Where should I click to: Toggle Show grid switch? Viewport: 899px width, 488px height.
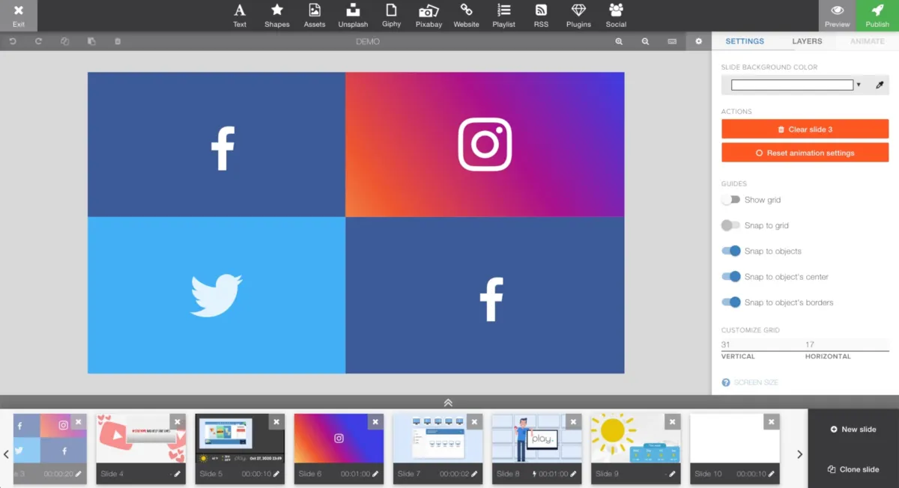730,200
